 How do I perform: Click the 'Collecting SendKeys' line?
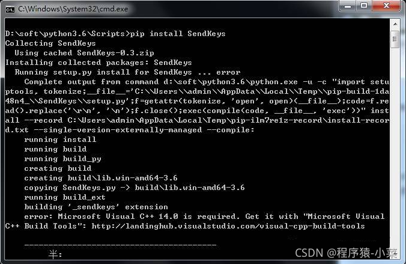tap(50, 43)
